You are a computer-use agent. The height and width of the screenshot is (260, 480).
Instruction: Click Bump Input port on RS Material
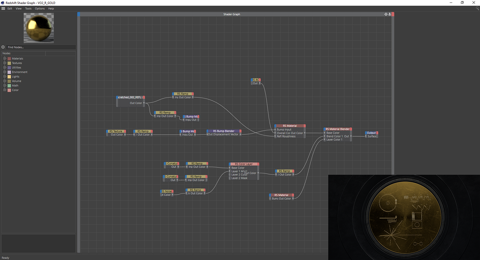coord(275,130)
